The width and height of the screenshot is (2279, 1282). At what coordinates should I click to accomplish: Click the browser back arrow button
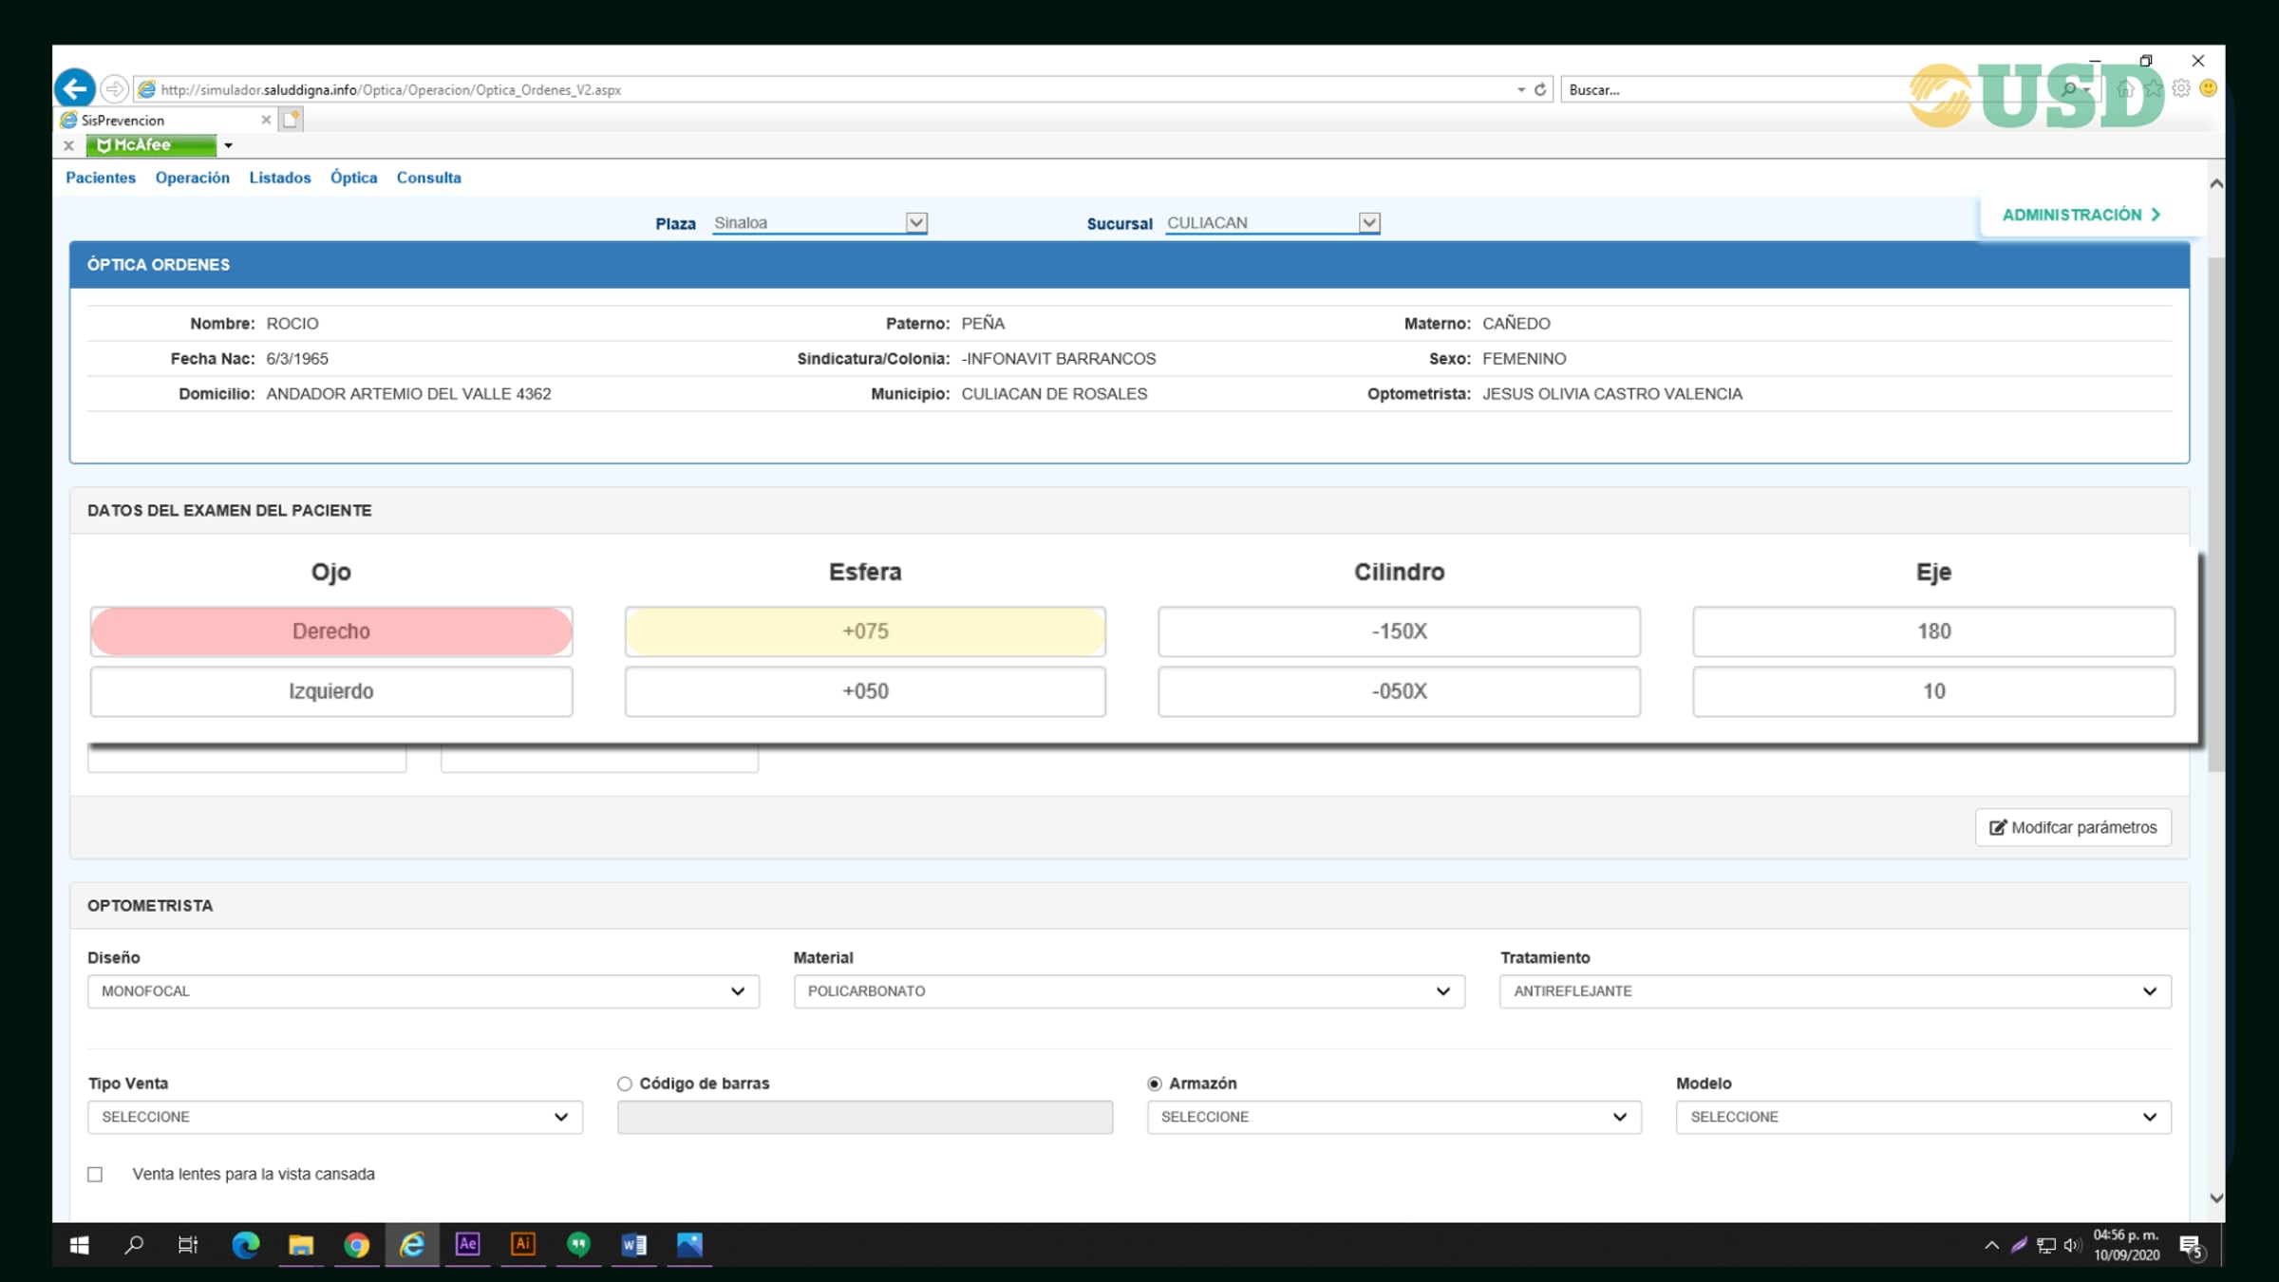(x=74, y=89)
